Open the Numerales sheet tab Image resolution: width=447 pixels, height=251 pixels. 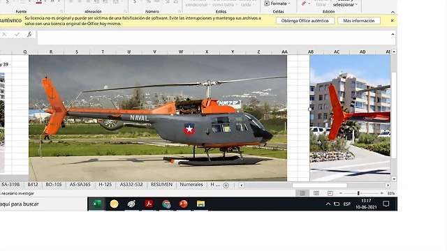(191, 184)
